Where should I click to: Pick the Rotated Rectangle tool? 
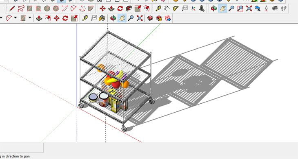38,9
